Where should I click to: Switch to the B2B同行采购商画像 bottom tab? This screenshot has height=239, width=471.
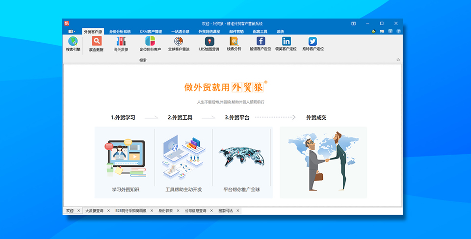click(131, 211)
